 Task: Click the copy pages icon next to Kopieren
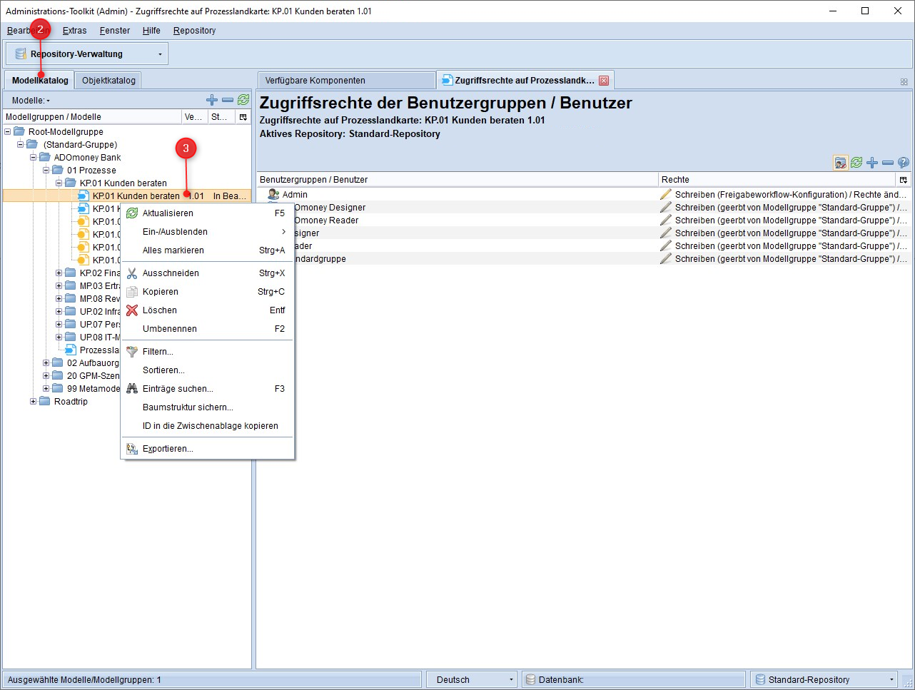click(x=132, y=292)
